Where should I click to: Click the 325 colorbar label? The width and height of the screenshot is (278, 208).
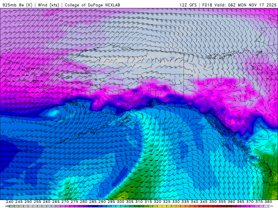[x=167, y=202]
